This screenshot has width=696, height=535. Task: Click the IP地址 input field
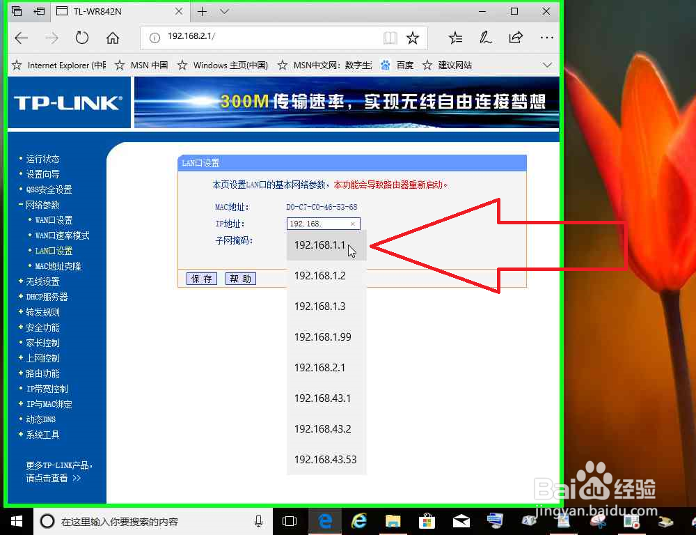pyautogui.click(x=323, y=224)
